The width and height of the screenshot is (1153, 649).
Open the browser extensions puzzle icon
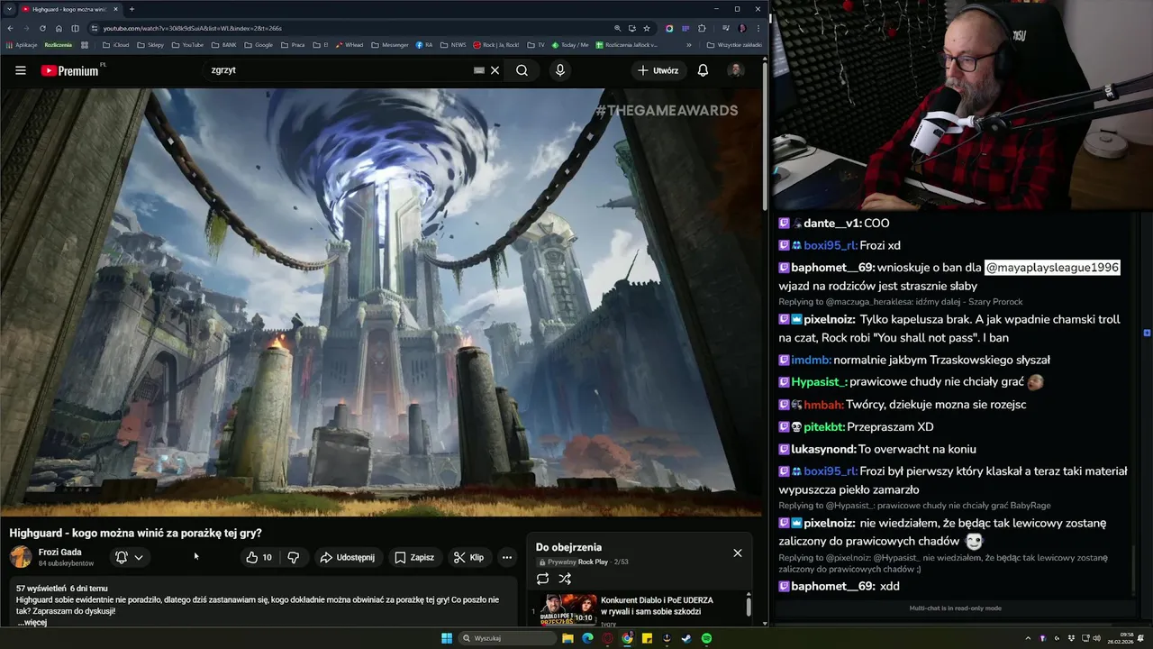pos(702,28)
